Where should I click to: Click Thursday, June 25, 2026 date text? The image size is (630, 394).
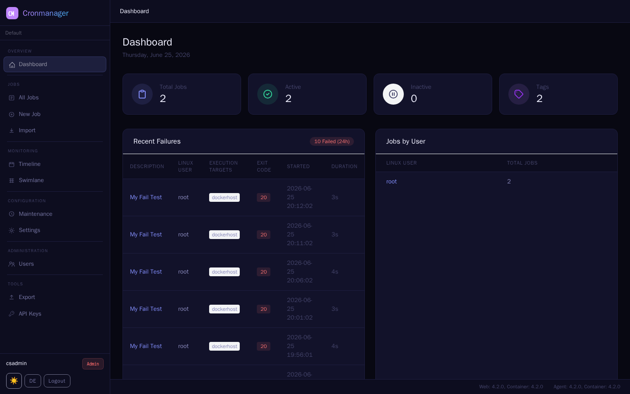click(x=156, y=55)
